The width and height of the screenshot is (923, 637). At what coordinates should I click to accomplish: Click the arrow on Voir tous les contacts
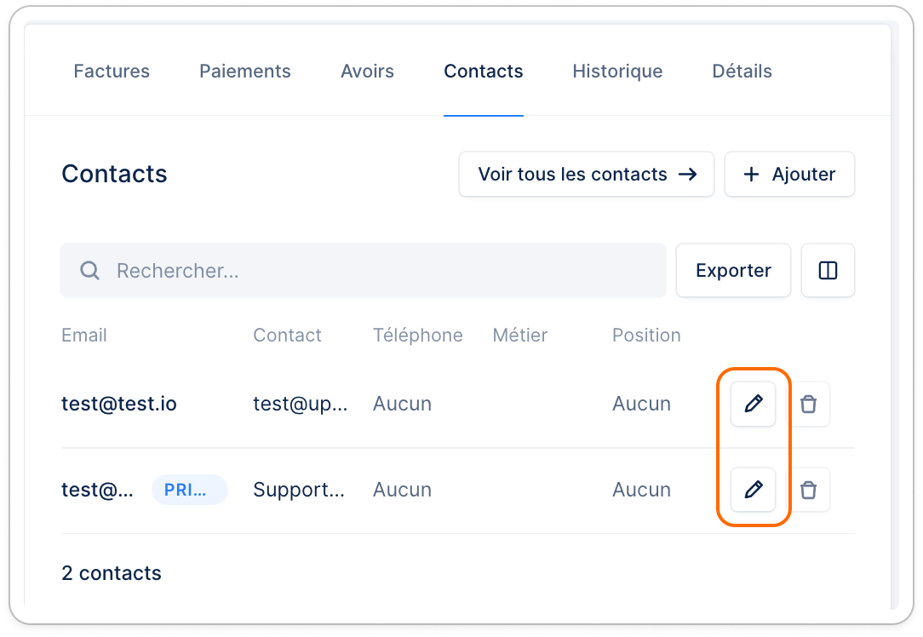tap(687, 175)
